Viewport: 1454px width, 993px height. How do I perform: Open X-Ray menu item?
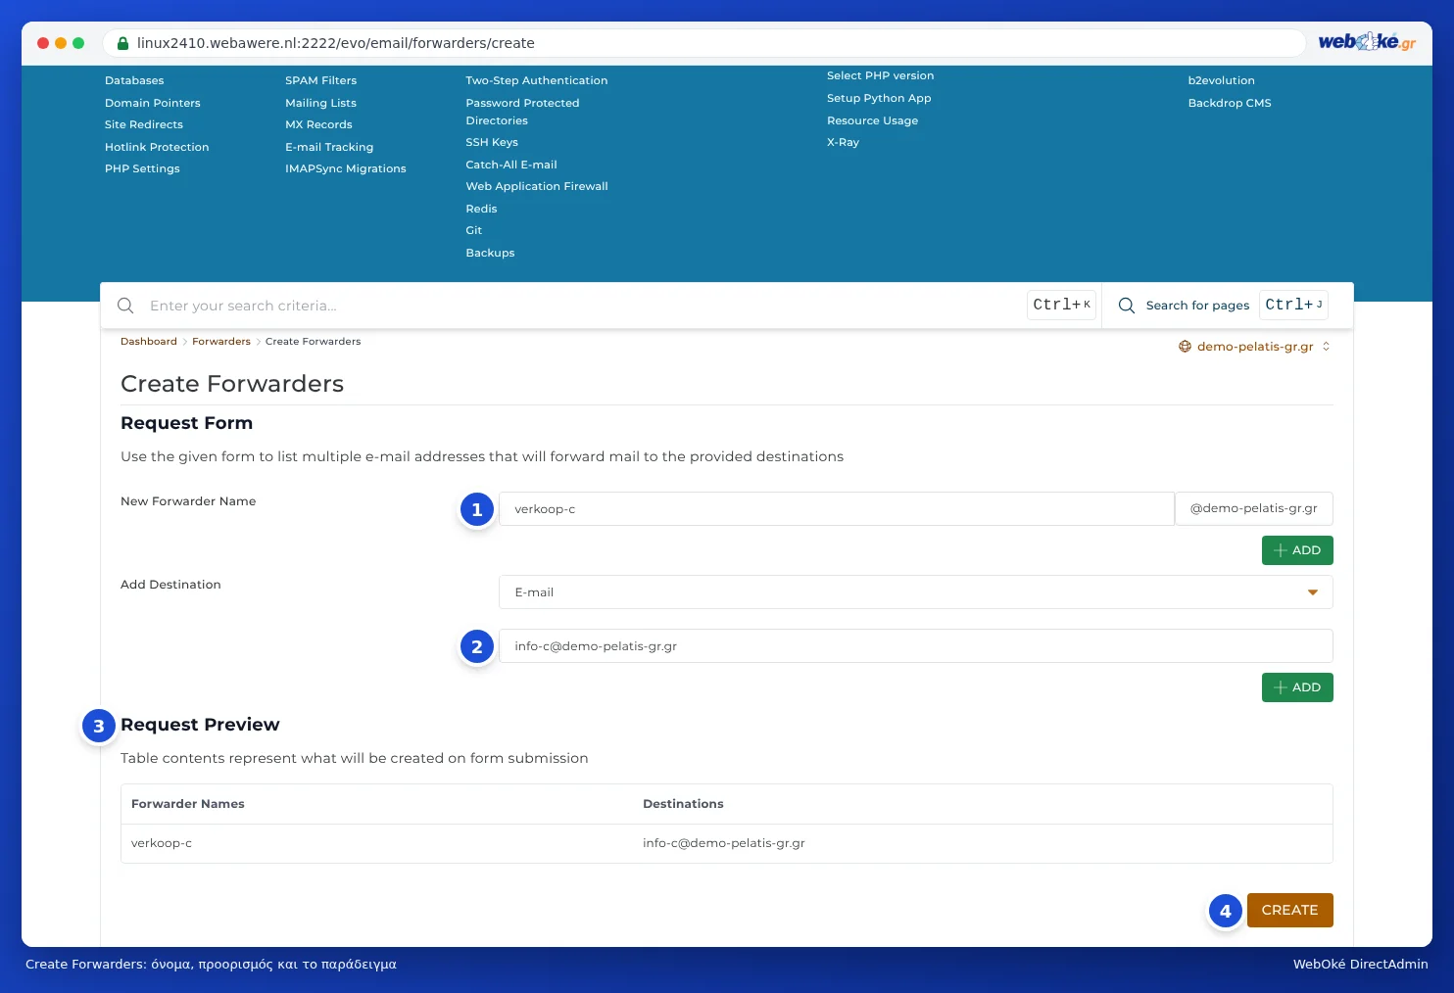(x=843, y=142)
